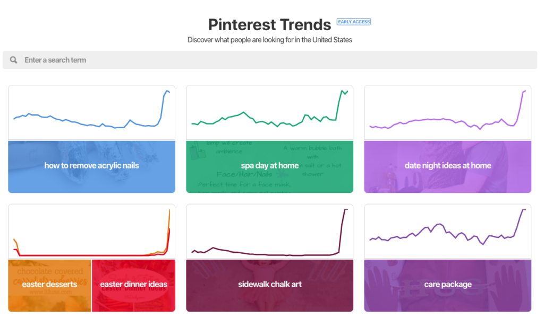544x319 pixels.
Task: Click the magnifying glass search icon
Action: click(x=13, y=59)
